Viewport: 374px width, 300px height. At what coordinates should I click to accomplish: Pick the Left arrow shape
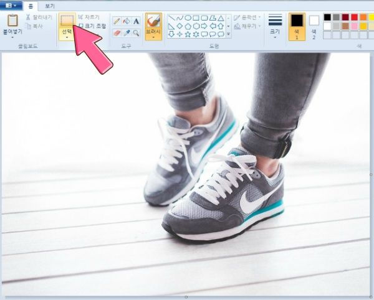pyautogui.click(x=213, y=26)
